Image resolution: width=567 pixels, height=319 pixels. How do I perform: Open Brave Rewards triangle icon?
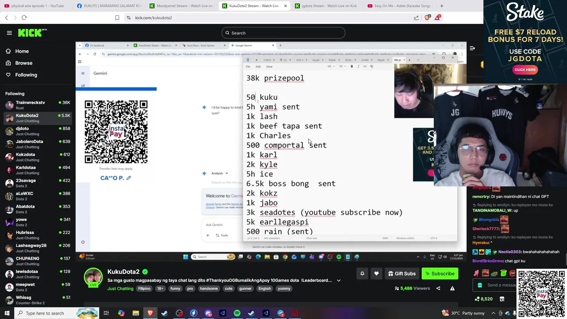click(x=438, y=17)
